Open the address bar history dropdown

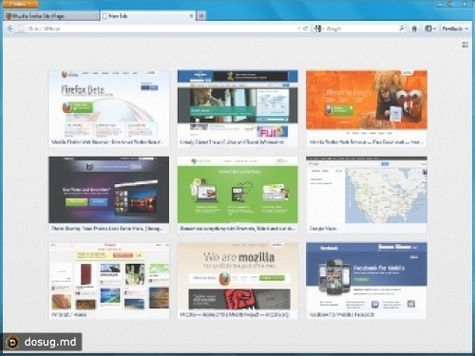299,28
